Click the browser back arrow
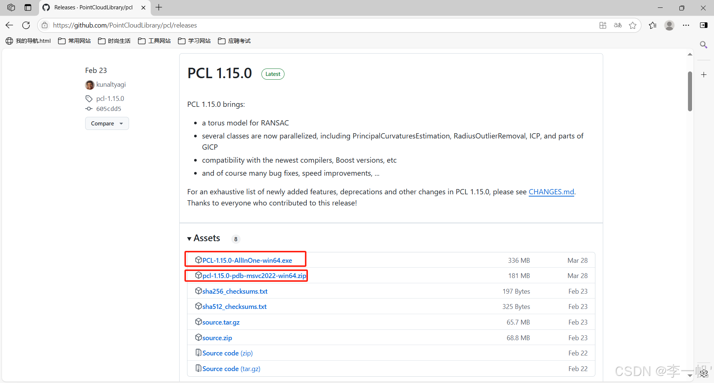 (x=9, y=25)
